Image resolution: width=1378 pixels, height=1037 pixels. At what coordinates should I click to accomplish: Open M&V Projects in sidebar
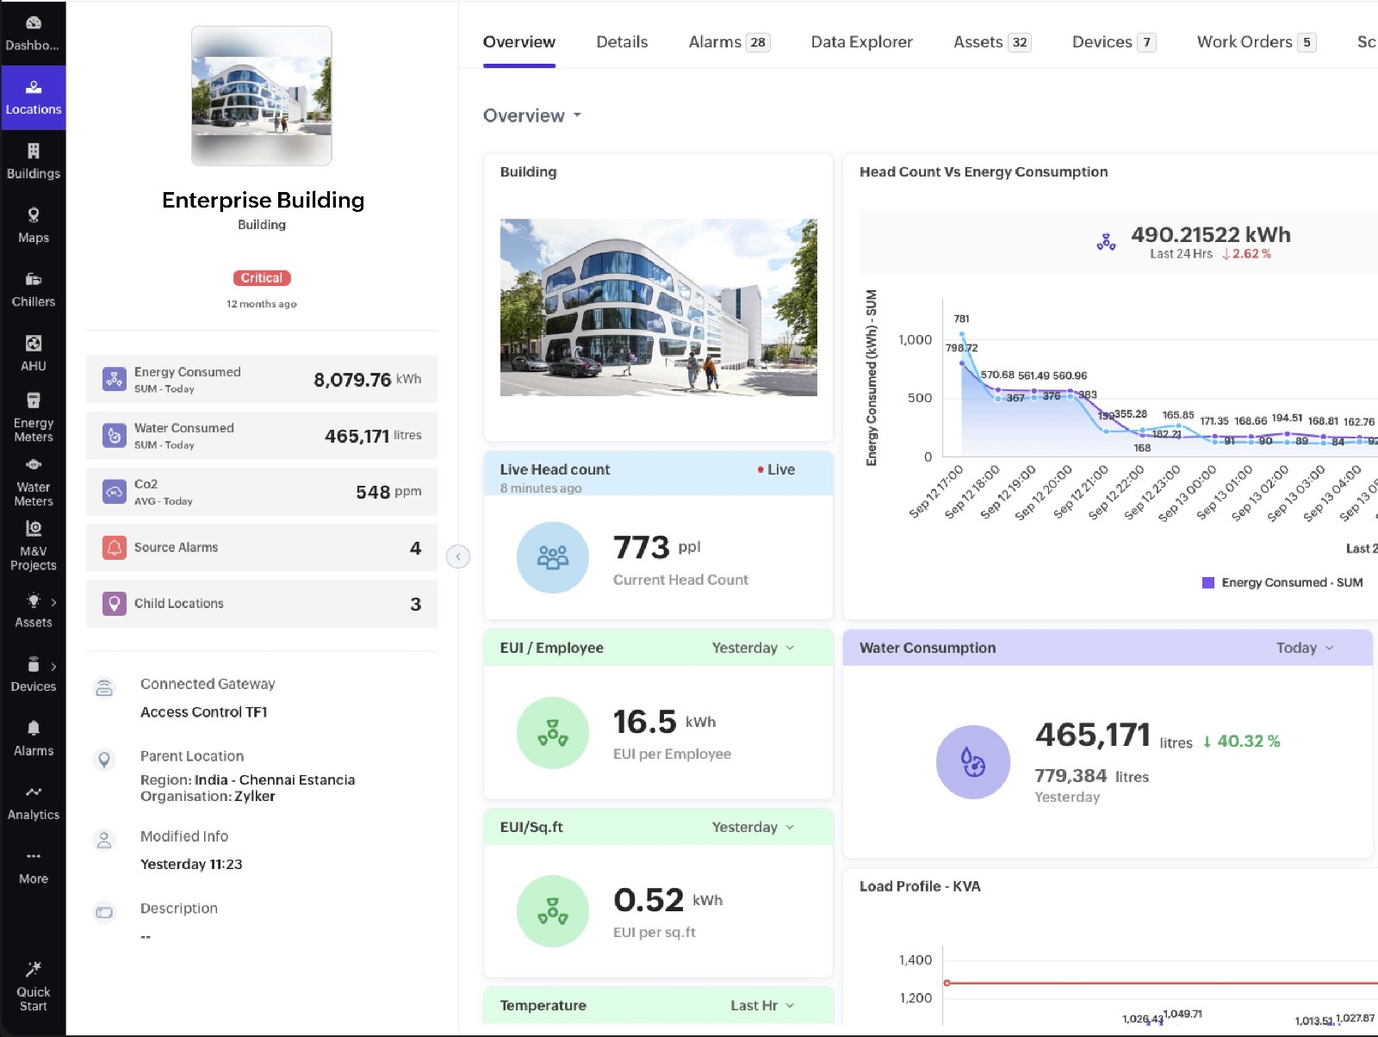pos(33,546)
